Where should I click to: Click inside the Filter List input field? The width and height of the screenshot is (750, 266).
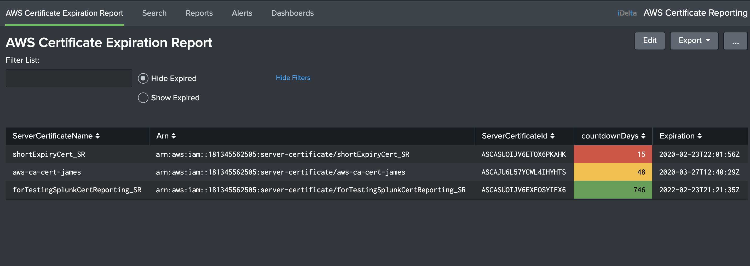[x=69, y=78]
